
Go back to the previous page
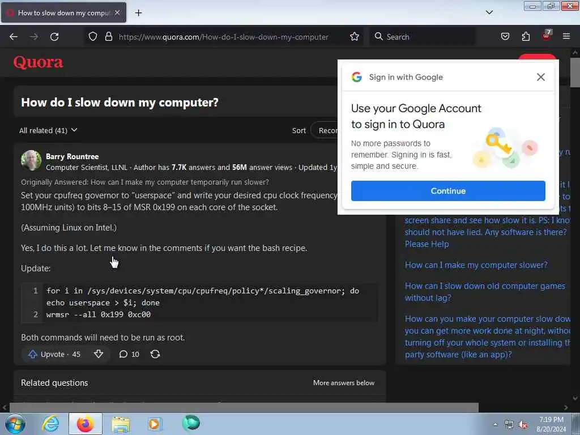14,37
